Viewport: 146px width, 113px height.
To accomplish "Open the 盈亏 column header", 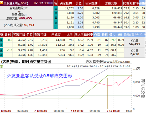I will (112, 35).
